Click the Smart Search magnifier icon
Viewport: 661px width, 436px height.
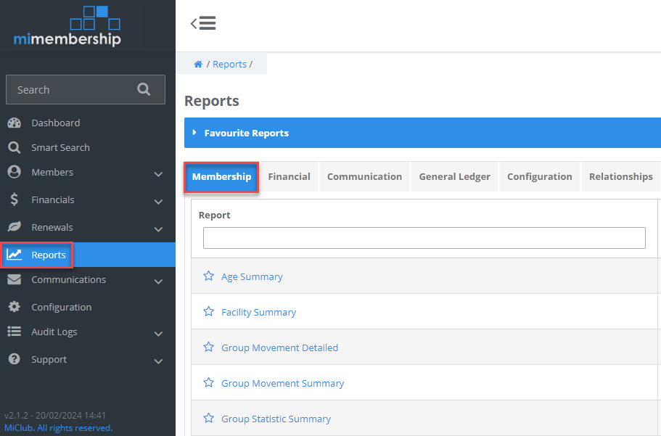click(x=14, y=147)
